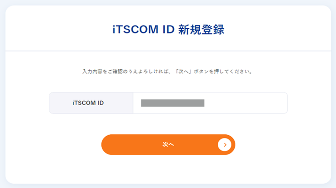Click the iTSCOM ID 新規登録 heading

[x=168, y=29]
